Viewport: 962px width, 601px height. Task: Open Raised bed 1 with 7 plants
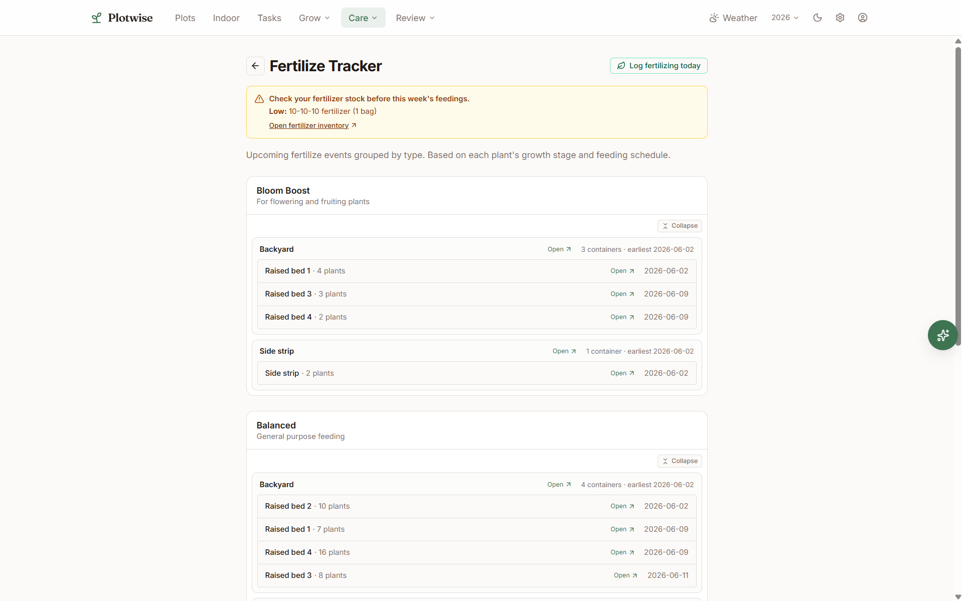[622, 529]
